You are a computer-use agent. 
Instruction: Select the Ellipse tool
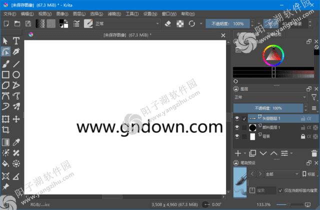click(x=16, y=74)
